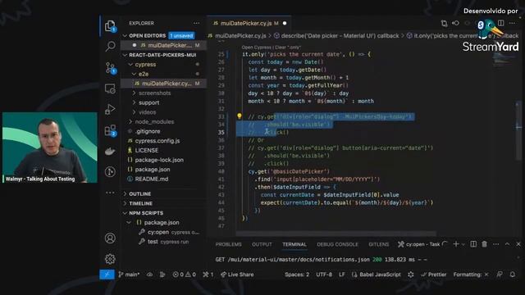This screenshot has height=295, width=525.
Task: Open Remote Explorer icon in activity bar
Action: pos(110,88)
